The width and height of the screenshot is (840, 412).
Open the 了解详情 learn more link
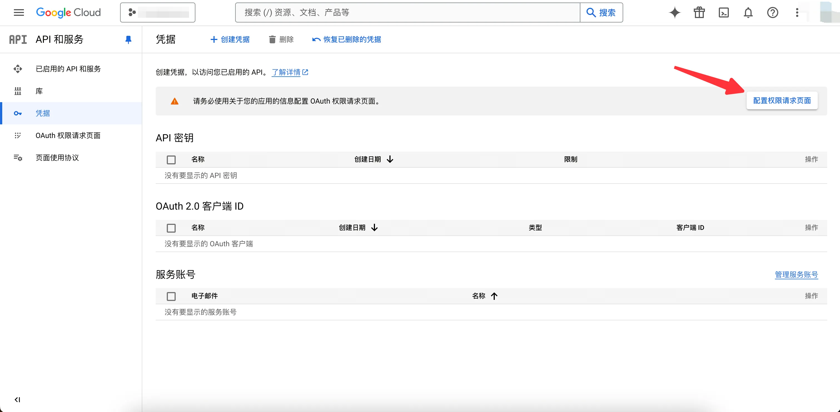point(290,72)
